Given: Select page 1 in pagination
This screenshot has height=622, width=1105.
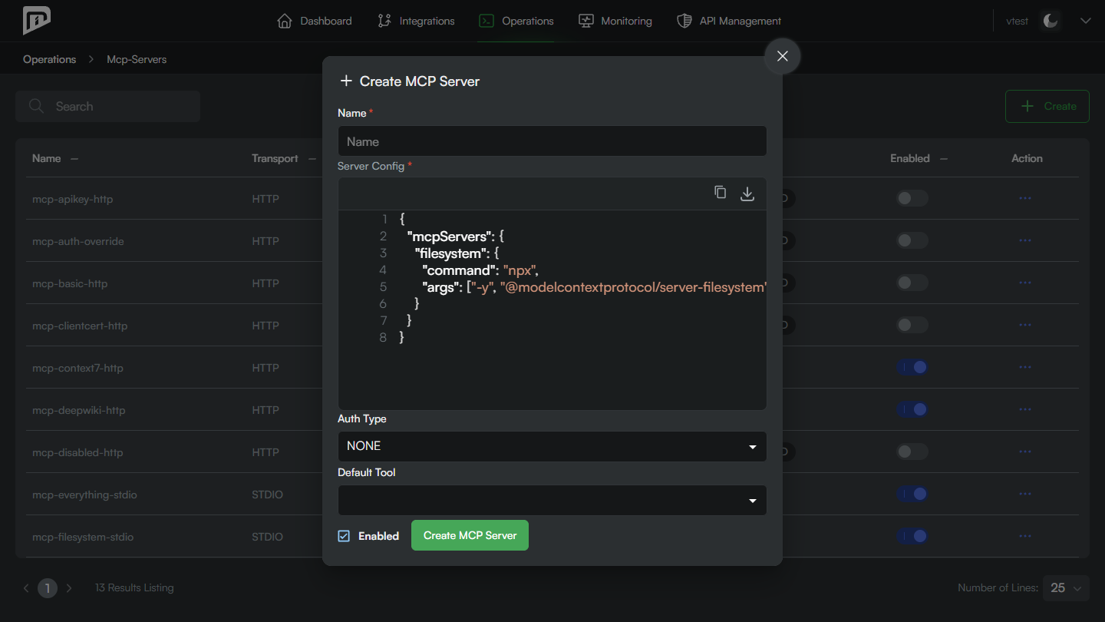Looking at the screenshot, I should [48, 588].
